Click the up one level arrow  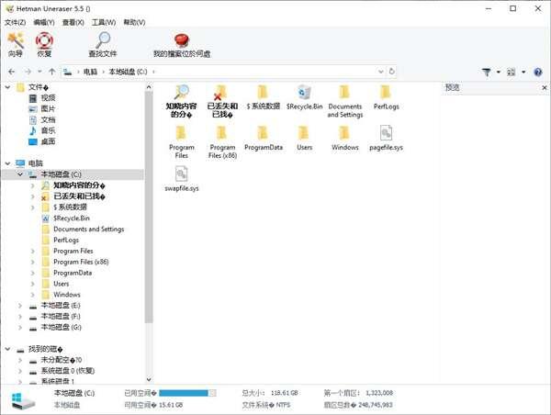click(51, 71)
